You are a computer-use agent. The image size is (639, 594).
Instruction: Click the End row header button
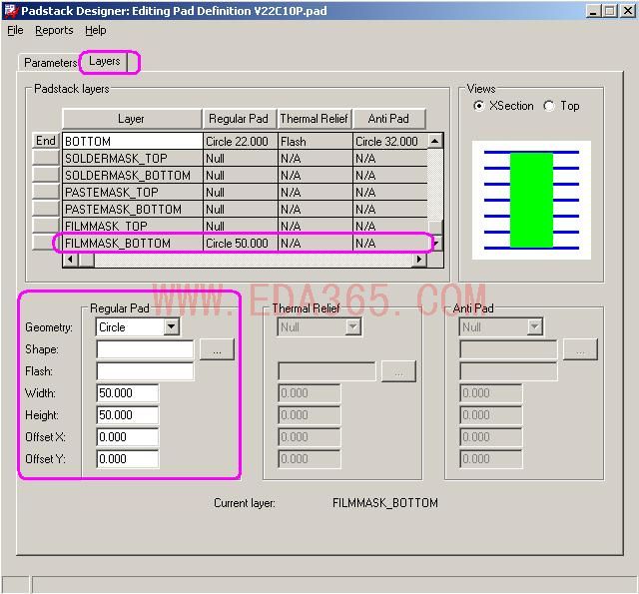[x=46, y=141]
